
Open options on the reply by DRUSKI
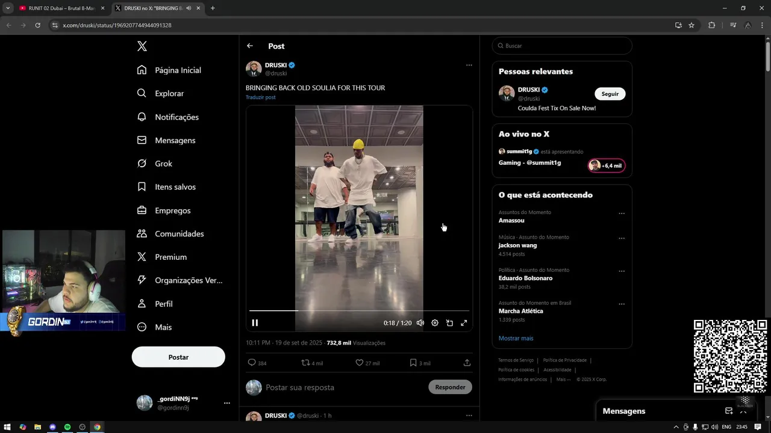point(469,415)
